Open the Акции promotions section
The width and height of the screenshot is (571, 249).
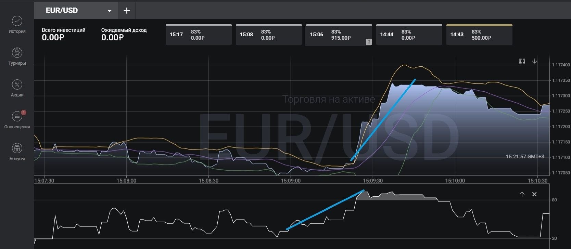click(x=17, y=88)
